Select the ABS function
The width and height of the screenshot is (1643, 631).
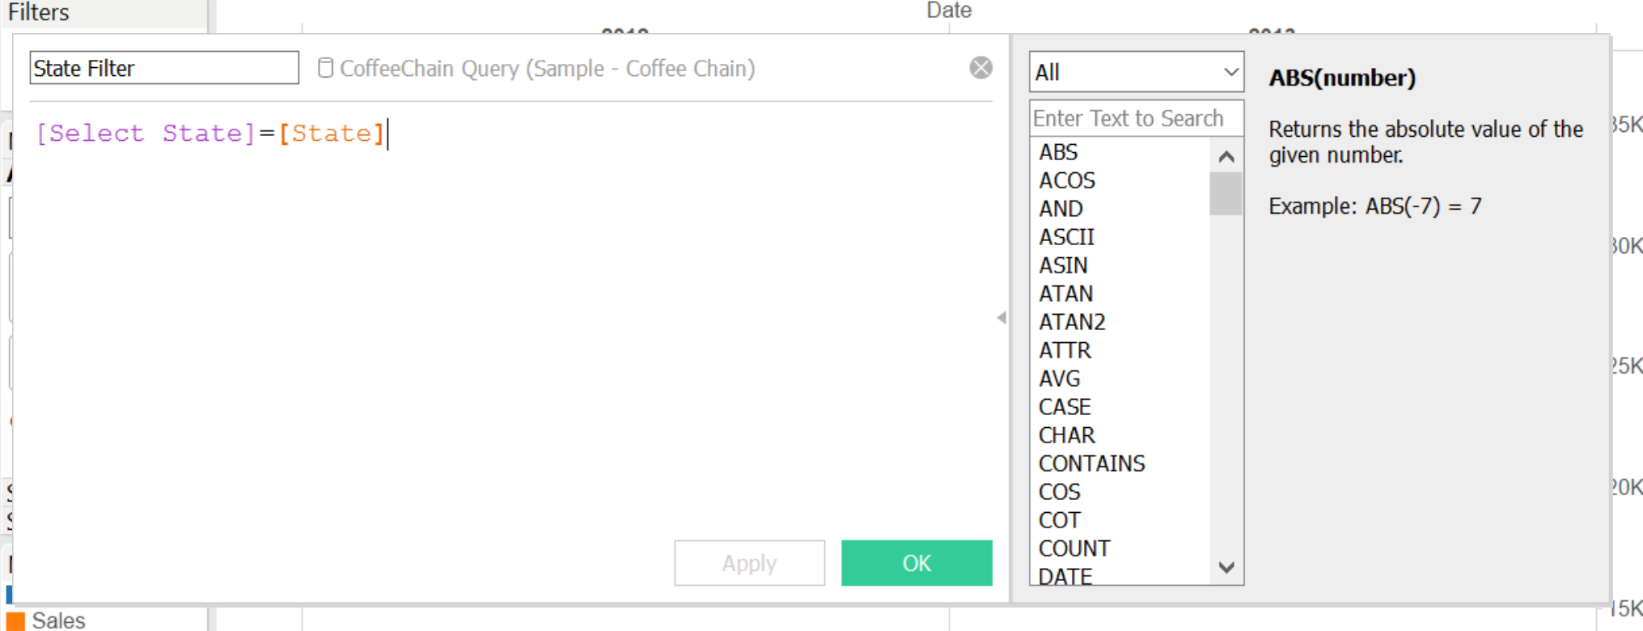point(1058,152)
